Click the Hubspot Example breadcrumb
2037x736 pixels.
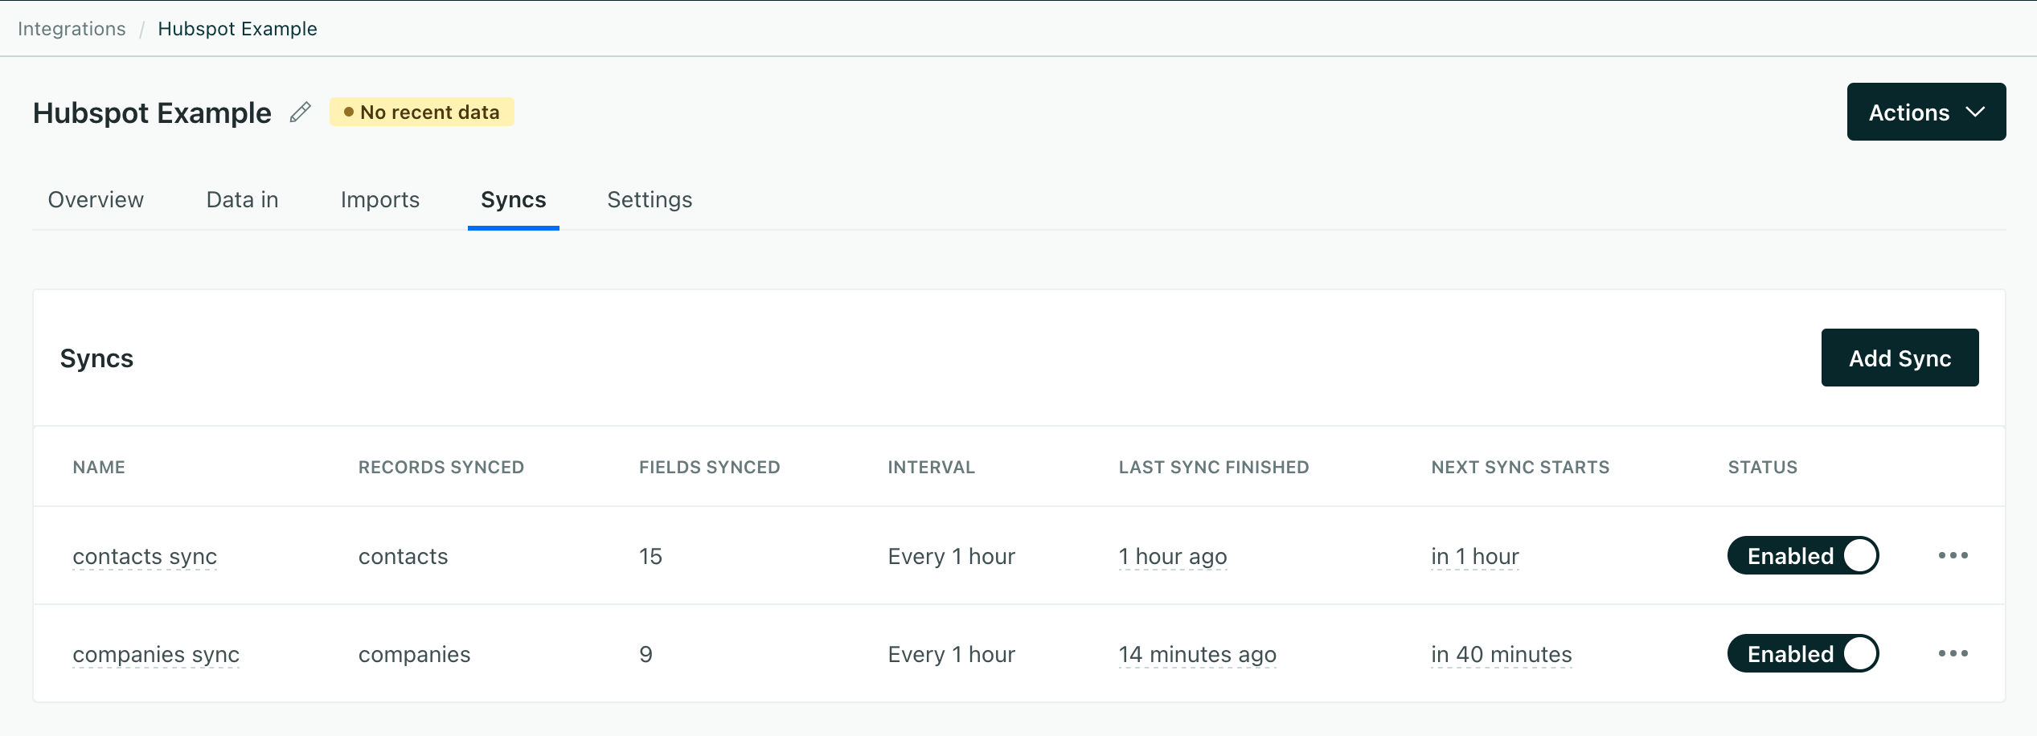pos(237,28)
